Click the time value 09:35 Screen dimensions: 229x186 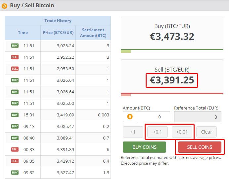(29, 161)
